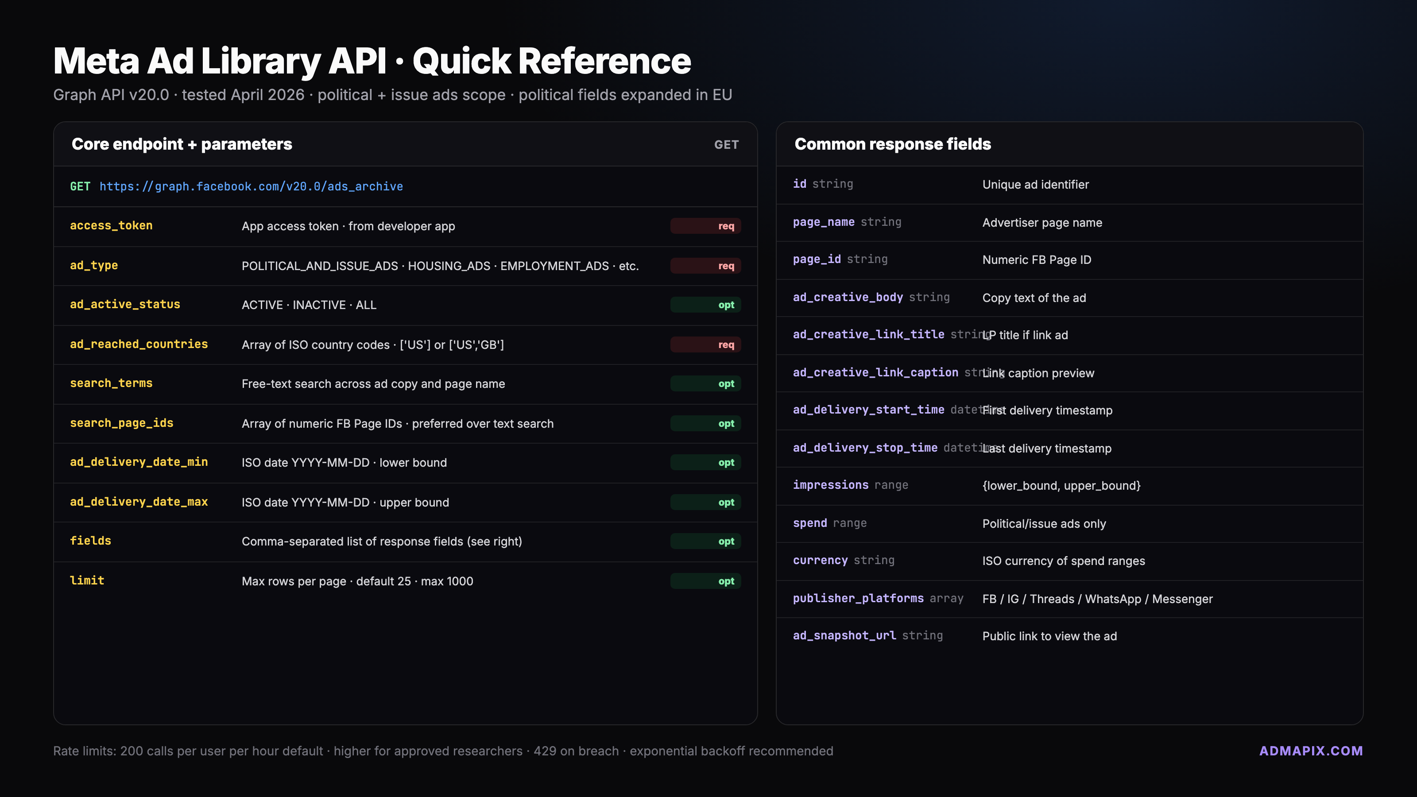
Task: Click the ad_snapshot_url field name
Action: point(844,636)
